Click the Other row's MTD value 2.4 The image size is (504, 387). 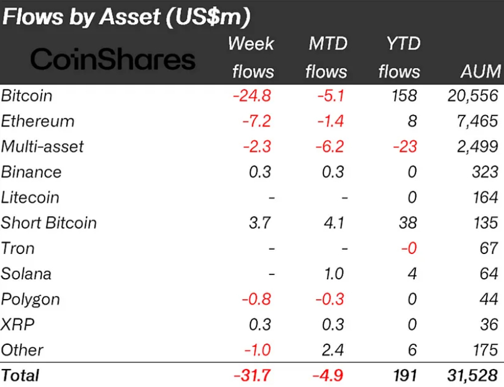click(x=333, y=350)
